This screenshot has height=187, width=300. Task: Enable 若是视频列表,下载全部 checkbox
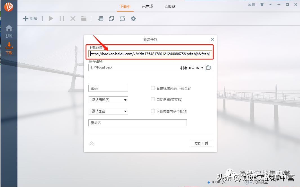[x=153, y=88]
